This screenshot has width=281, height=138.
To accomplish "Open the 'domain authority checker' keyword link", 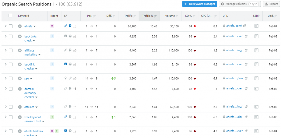I will click(30, 93).
